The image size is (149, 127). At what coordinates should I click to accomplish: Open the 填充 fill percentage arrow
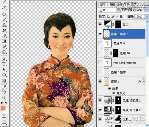(x=146, y=16)
